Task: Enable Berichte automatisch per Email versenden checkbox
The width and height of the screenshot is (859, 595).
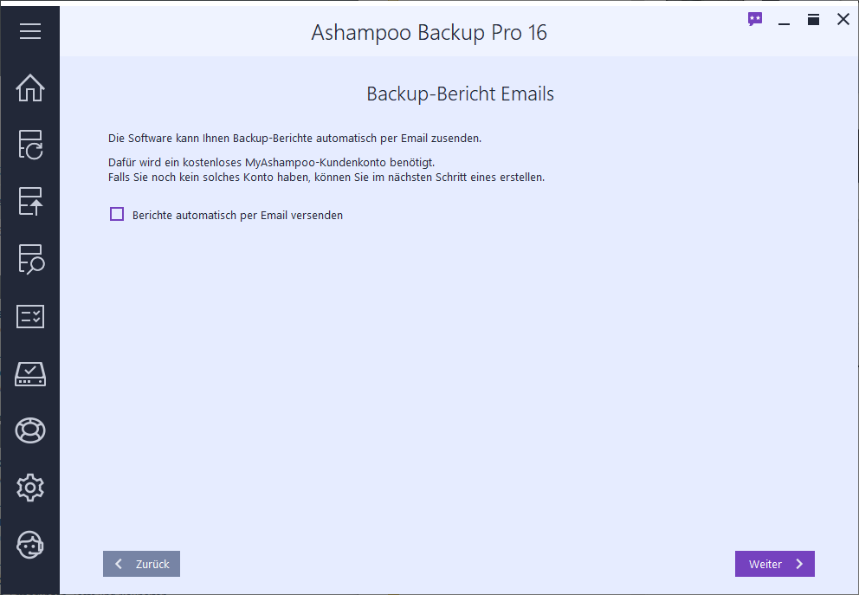Action: 117,214
